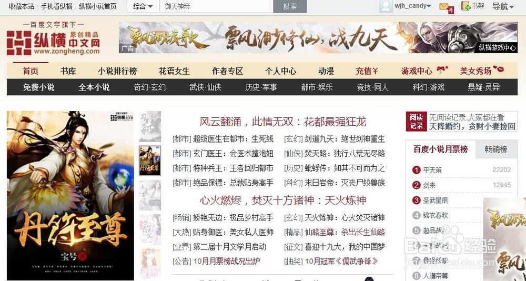Image resolution: width=526 pixels, height=281 pixels.
Task: Open 蚍蜉传：知其不可而为之 link
Action: click(345, 168)
